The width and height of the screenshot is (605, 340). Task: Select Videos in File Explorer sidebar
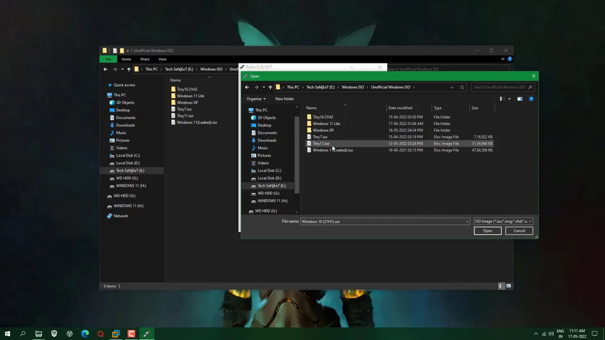click(122, 148)
